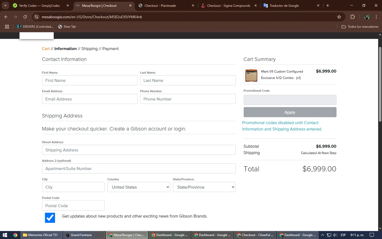Uncheck Gibson Brands updates checkbox
The height and width of the screenshot is (239, 382).
50,218
